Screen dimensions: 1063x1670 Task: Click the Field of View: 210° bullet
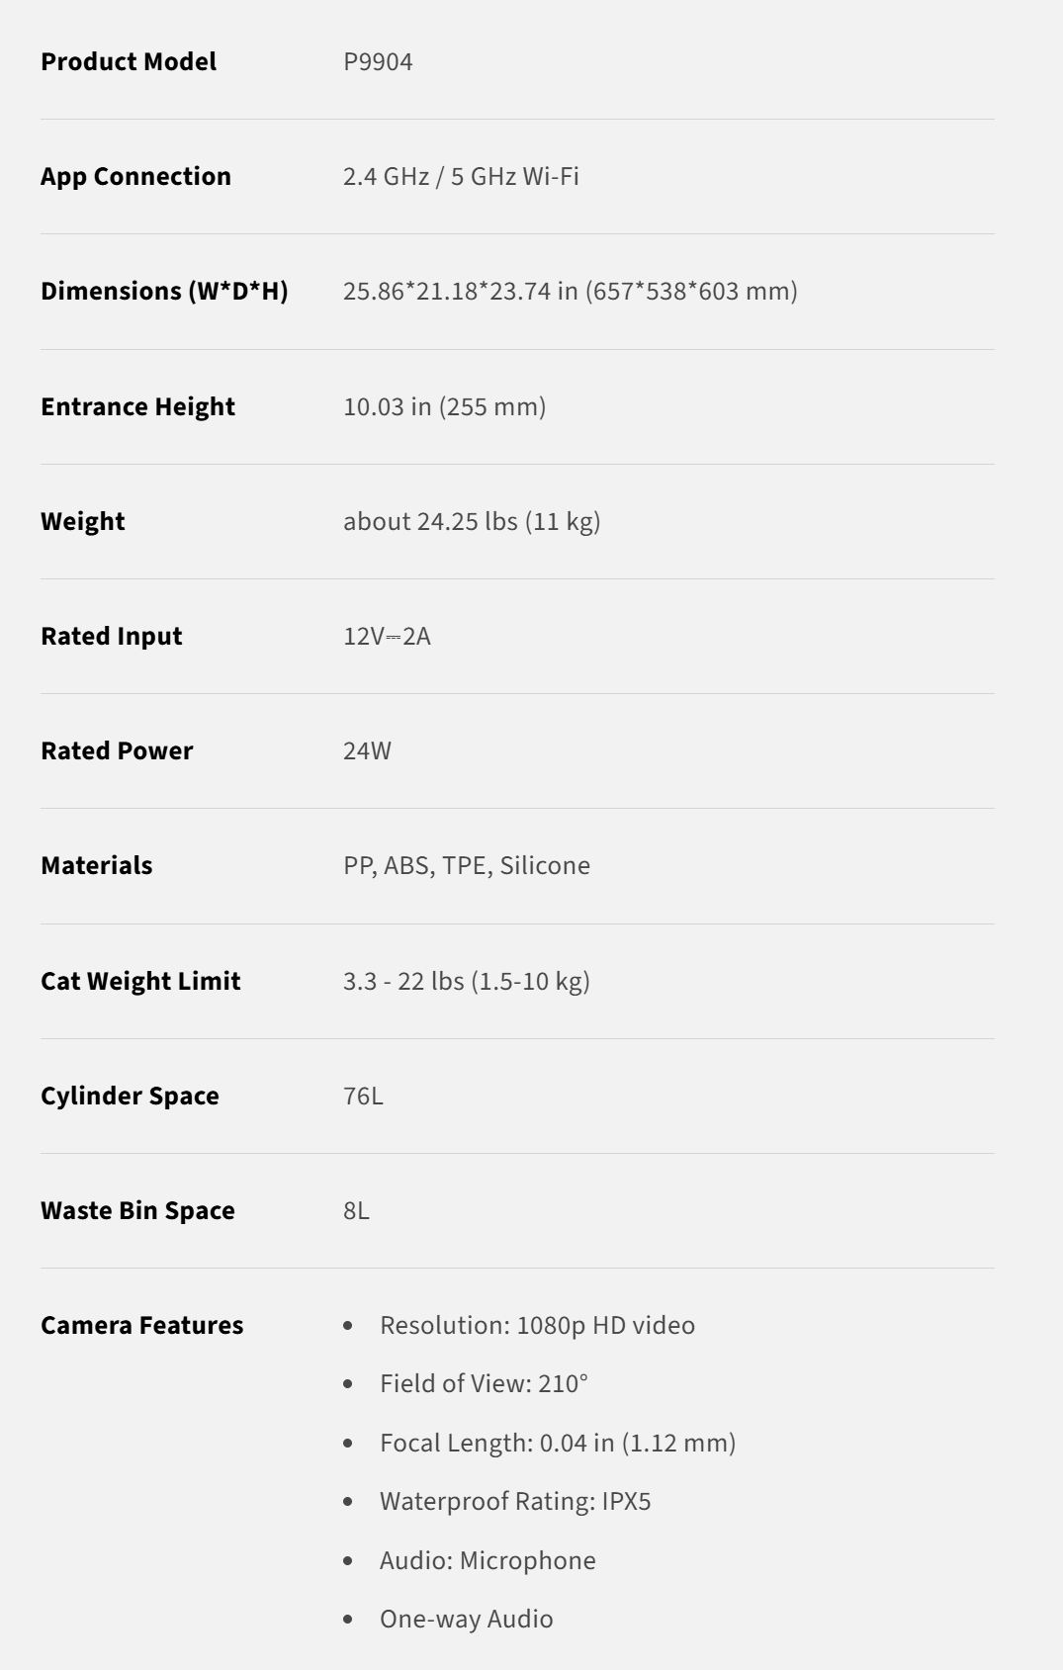click(484, 1383)
